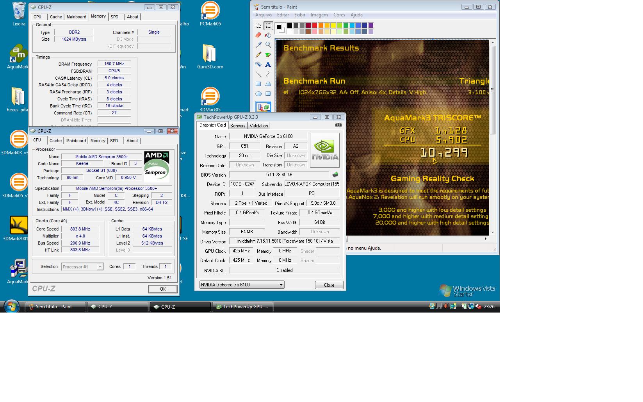Pick the red color swatch in Paint palette
The width and height of the screenshot is (643, 402).
[314, 25]
